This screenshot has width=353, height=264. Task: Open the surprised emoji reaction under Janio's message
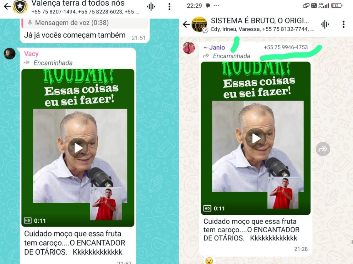pos(209,260)
